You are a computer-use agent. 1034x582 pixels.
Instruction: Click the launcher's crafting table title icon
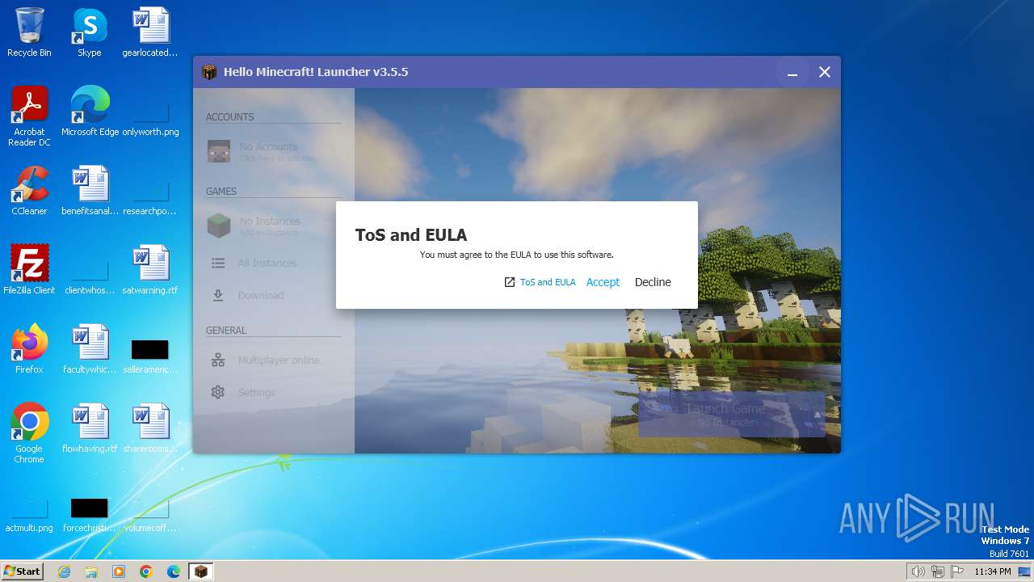pyautogui.click(x=209, y=72)
